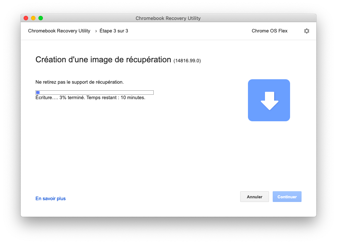Click the filled blue progress segment

tap(38, 93)
